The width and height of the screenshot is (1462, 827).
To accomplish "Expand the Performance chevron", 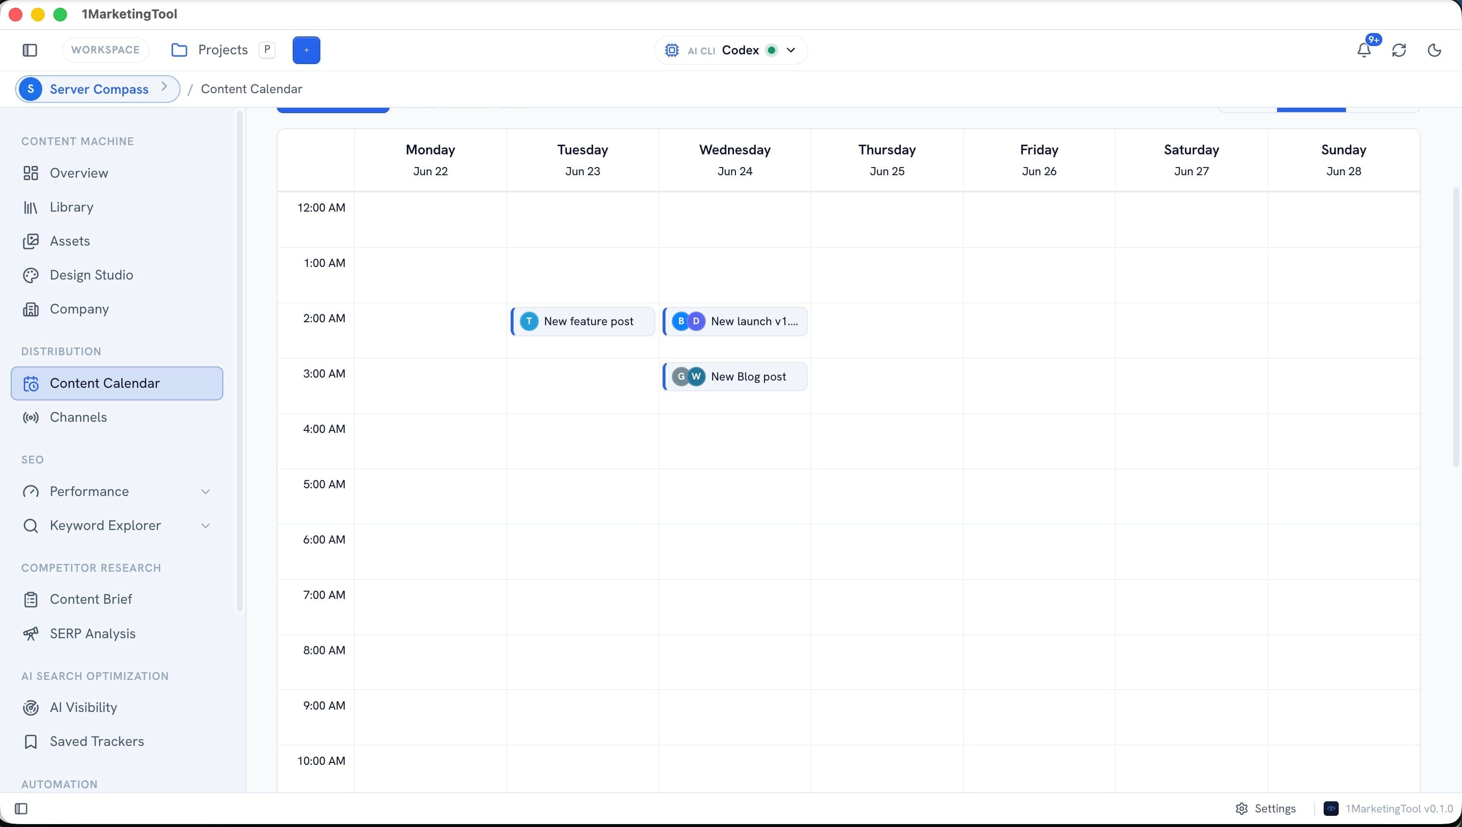I will click(206, 492).
